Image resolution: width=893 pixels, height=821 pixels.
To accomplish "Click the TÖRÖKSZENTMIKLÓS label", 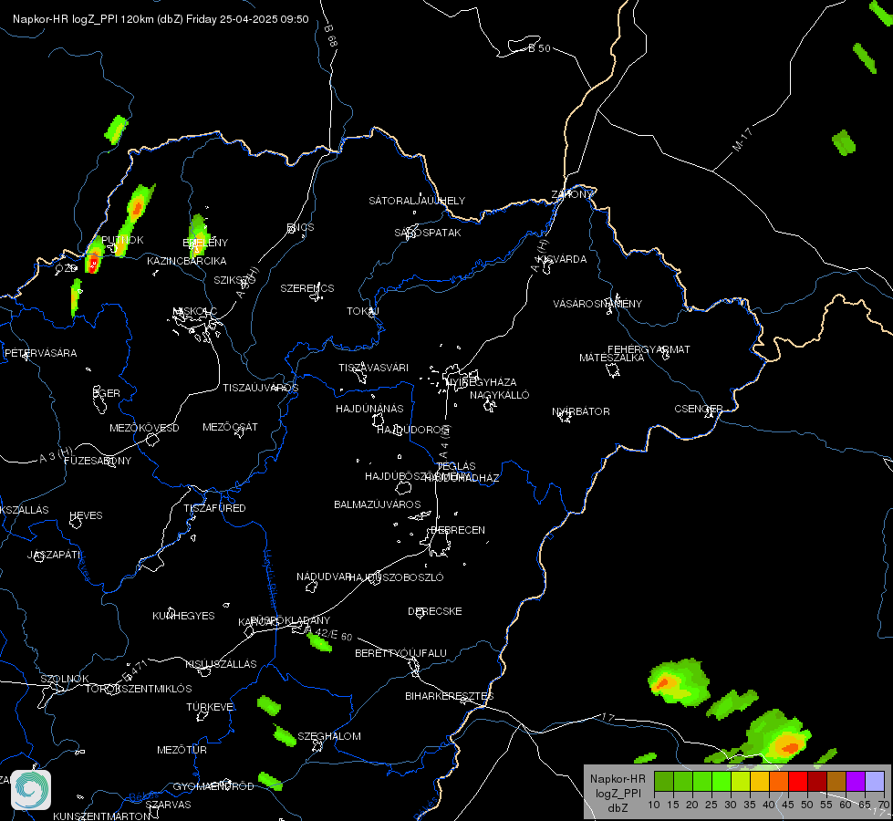I will point(139,689).
